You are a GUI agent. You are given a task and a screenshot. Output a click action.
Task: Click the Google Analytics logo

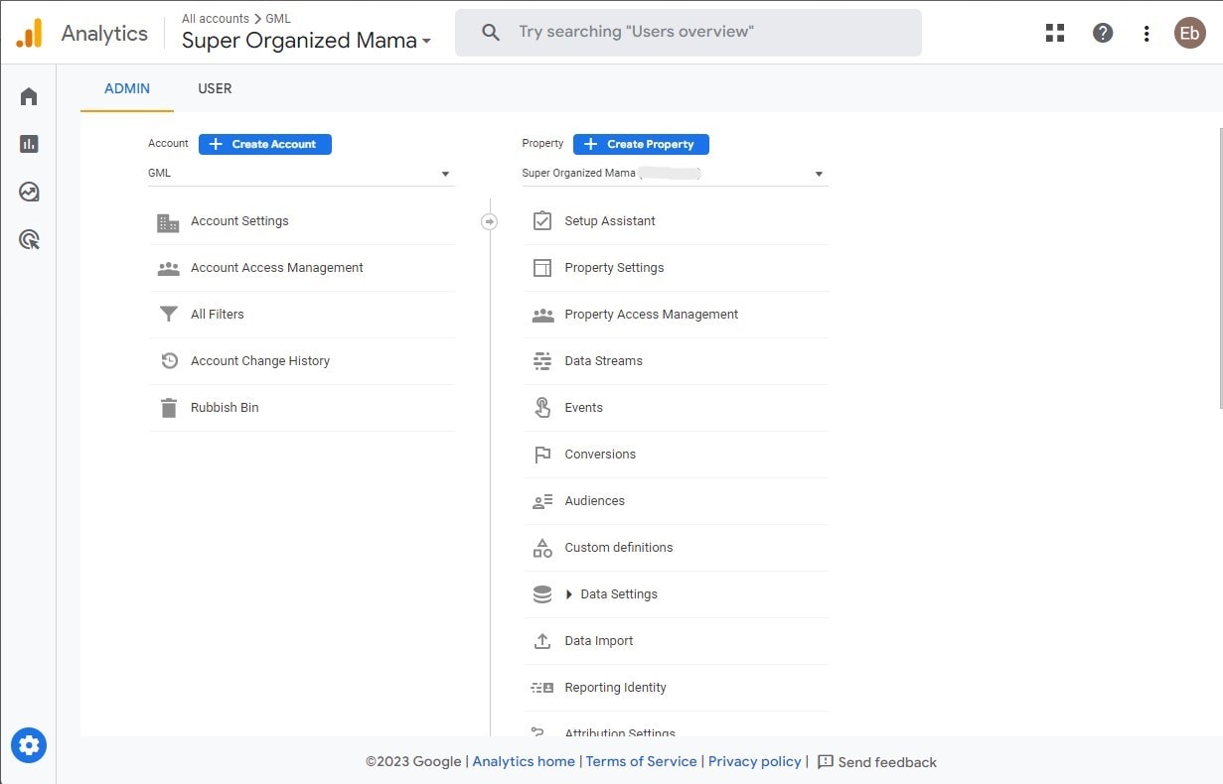coord(30,33)
